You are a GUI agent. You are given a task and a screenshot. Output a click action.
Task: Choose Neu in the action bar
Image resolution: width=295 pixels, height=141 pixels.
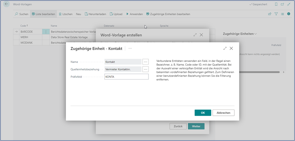[x=78, y=14]
